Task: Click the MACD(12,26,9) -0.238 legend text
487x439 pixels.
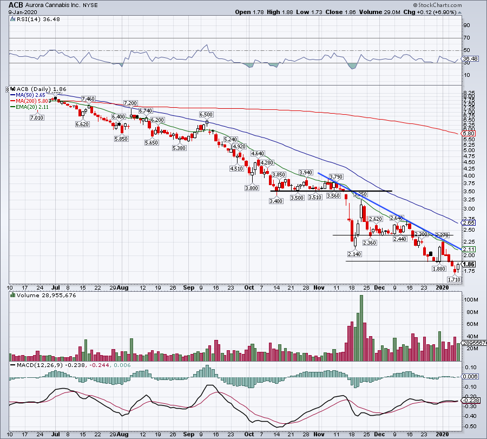Action: click(51, 365)
